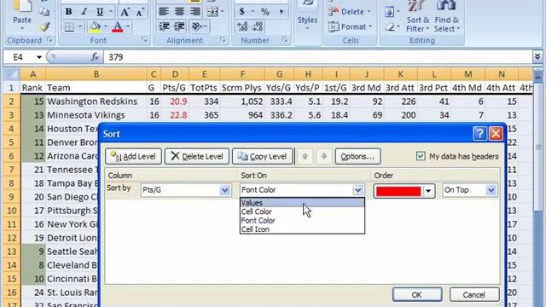This screenshot has width=546, height=307.
Task: Pick the red order color swatch
Action: 398,191
